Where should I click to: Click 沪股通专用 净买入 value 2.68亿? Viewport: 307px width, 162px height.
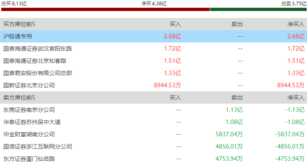(x=296, y=36)
